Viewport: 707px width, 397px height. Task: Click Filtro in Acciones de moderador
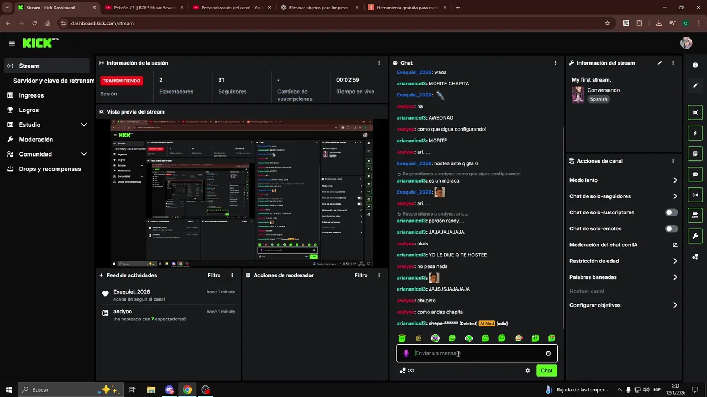pos(361,275)
